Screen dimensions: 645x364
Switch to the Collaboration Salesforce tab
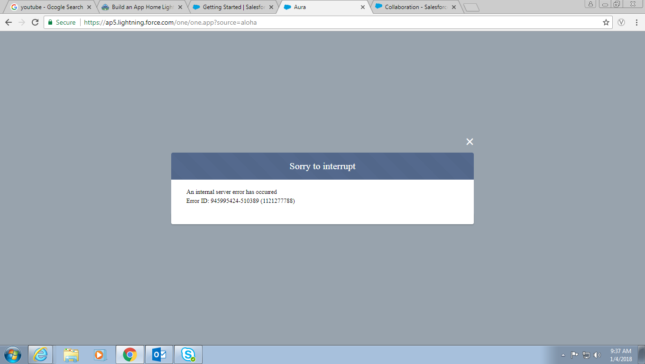click(x=416, y=7)
